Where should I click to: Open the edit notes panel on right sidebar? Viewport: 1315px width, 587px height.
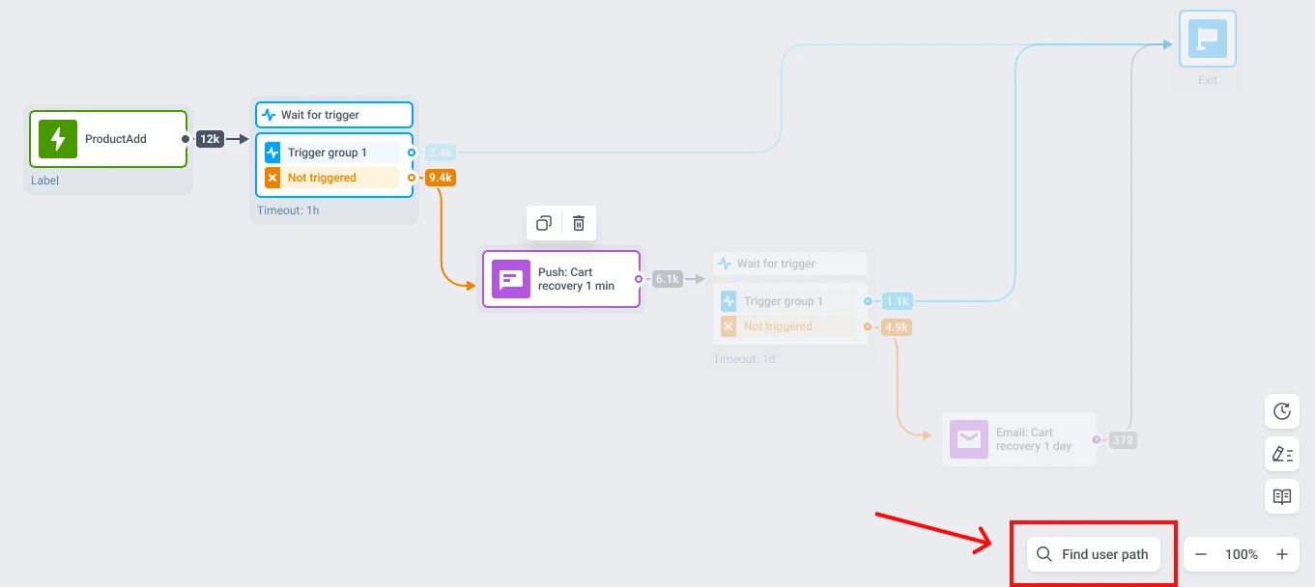pyautogui.click(x=1281, y=454)
